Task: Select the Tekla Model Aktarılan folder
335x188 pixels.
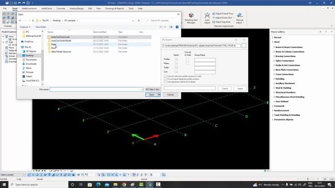Action: (x=61, y=52)
